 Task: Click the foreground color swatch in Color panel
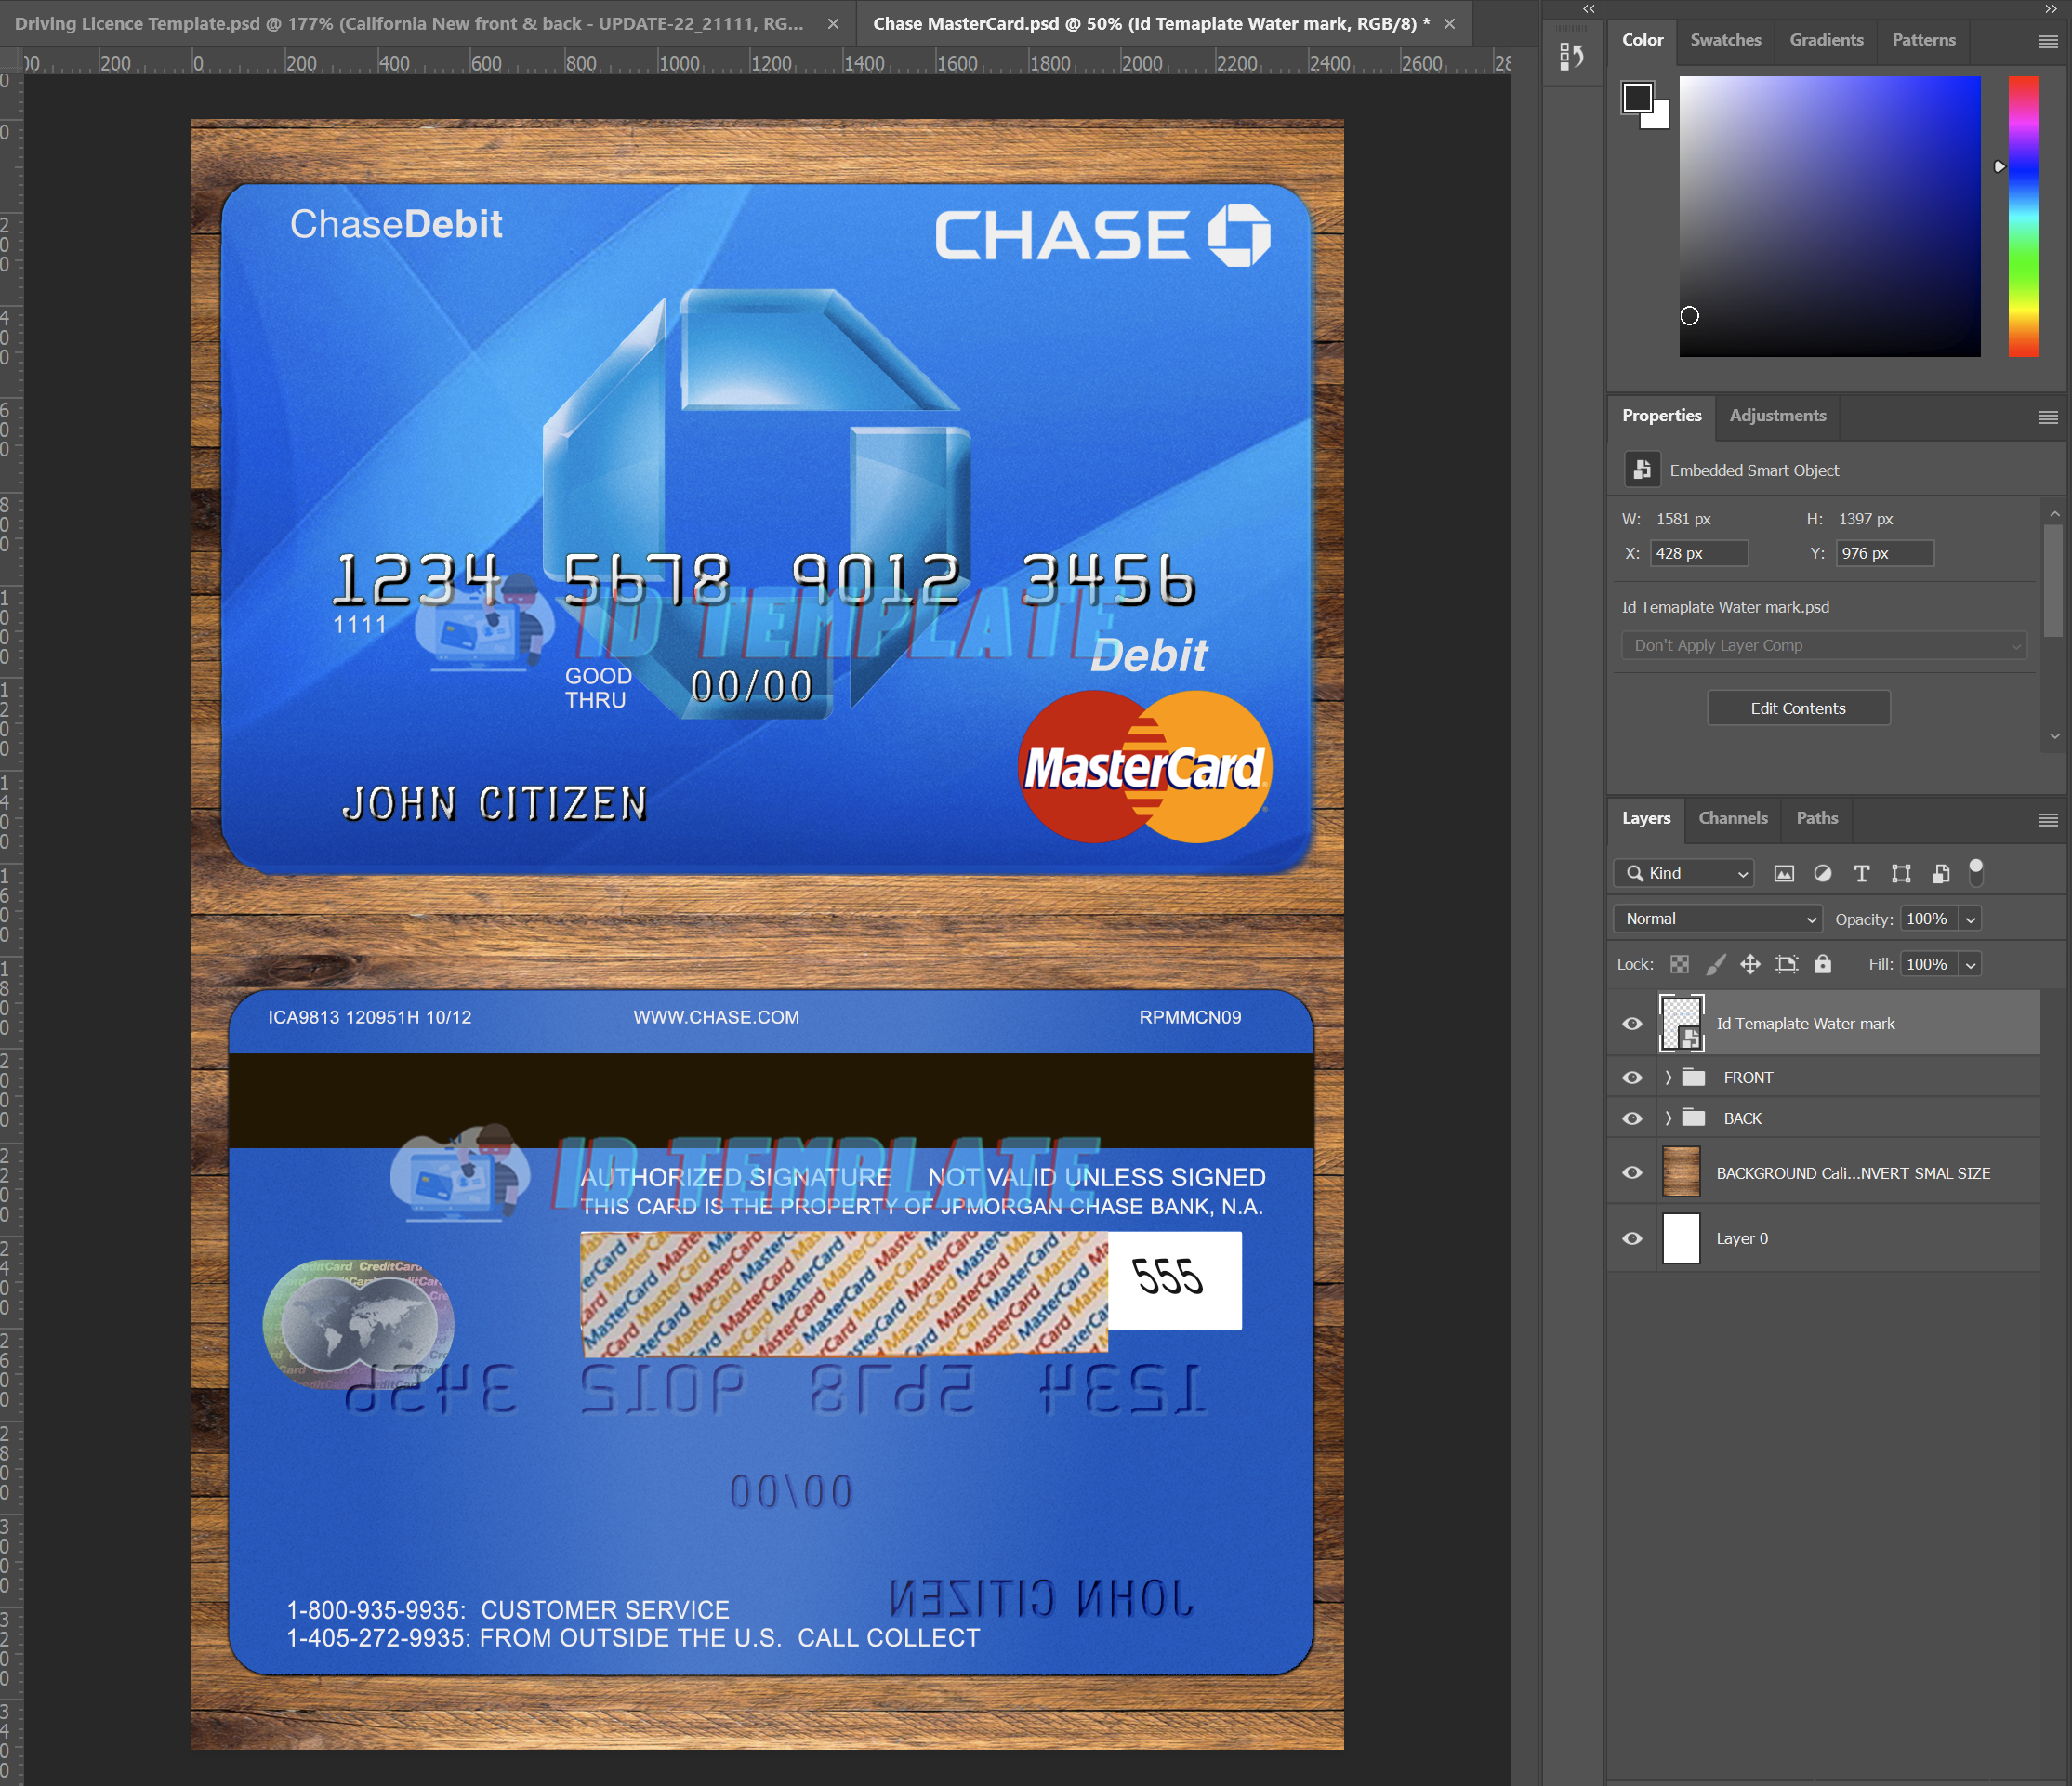pyautogui.click(x=1637, y=98)
